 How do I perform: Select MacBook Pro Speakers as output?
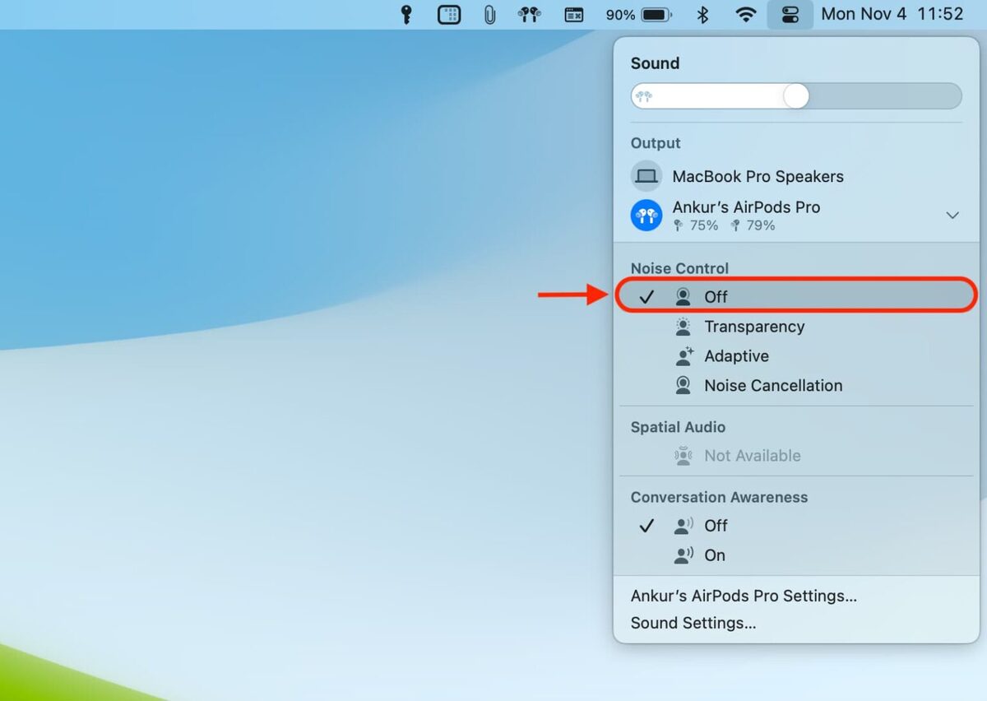(x=757, y=176)
